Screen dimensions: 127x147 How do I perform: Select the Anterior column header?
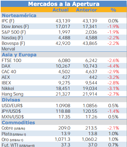[86, 10]
